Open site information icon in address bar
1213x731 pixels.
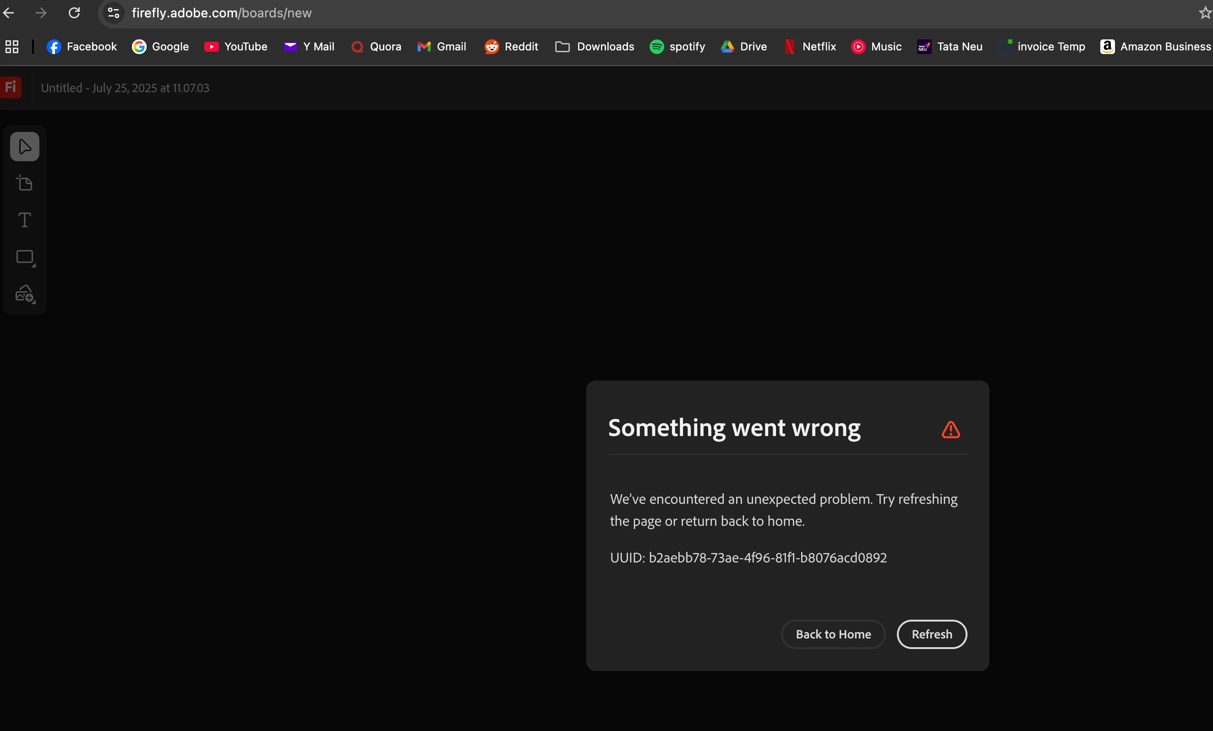point(113,13)
